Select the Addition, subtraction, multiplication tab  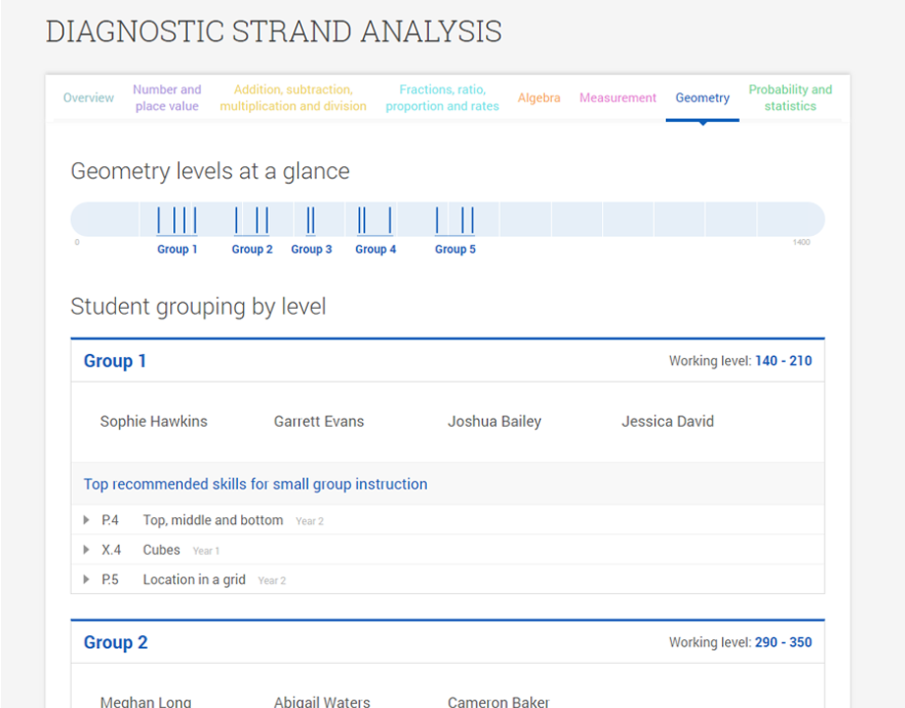pyautogui.click(x=293, y=97)
